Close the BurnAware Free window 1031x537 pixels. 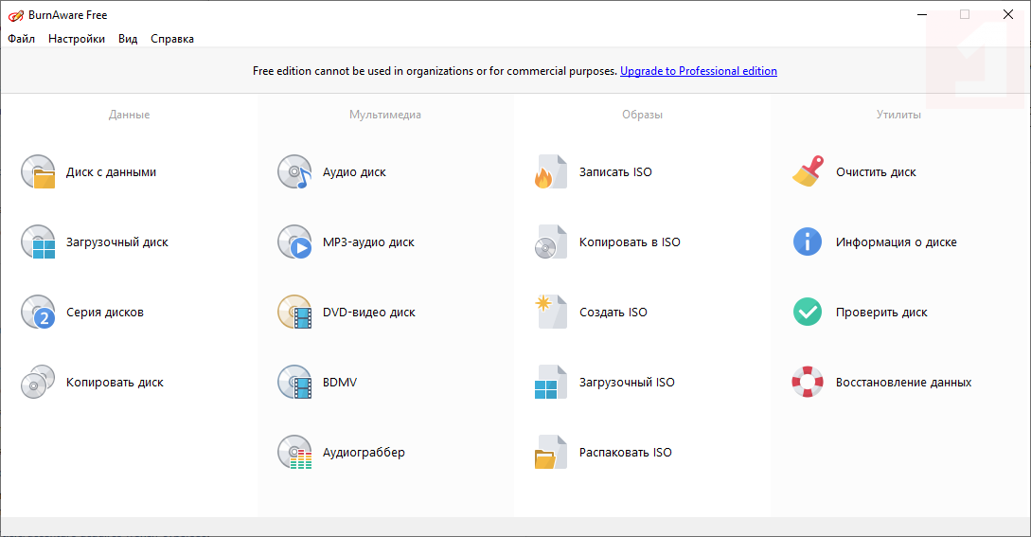1008,14
